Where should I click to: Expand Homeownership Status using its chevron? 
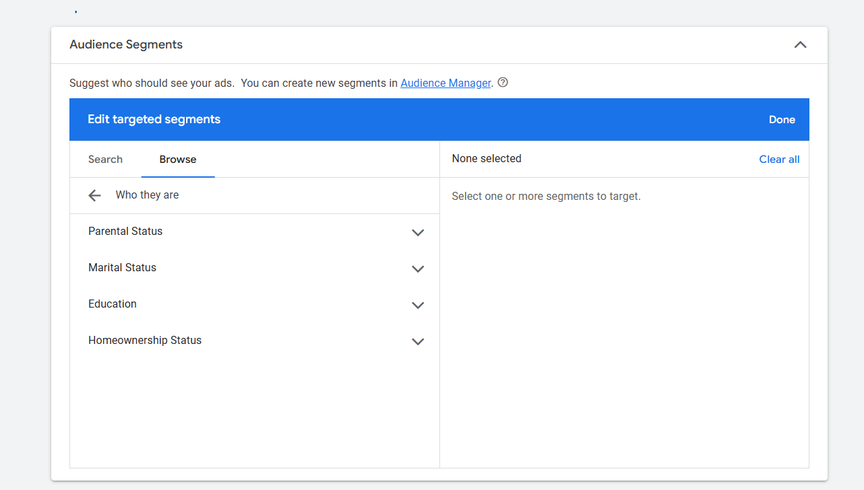point(418,341)
